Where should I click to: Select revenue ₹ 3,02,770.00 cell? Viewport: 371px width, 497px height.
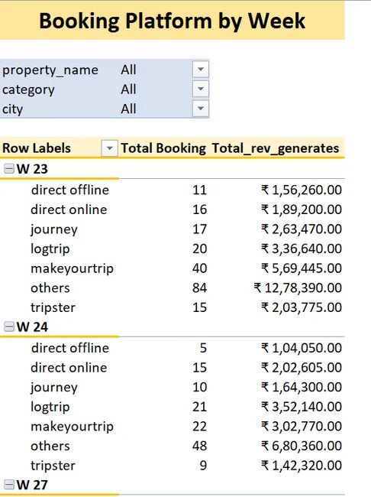coord(302,427)
